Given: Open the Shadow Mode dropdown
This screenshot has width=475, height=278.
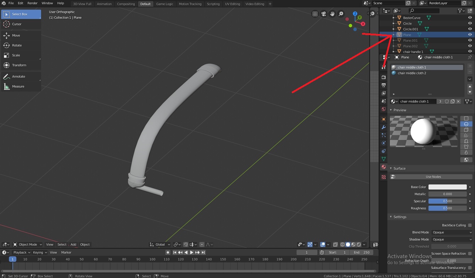Looking at the screenshot, I should 452,239.
